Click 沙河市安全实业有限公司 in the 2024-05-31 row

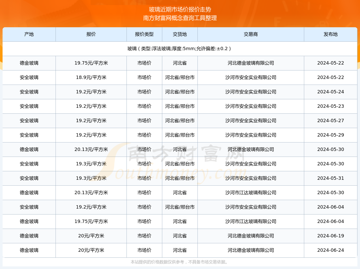coord(251,178)
